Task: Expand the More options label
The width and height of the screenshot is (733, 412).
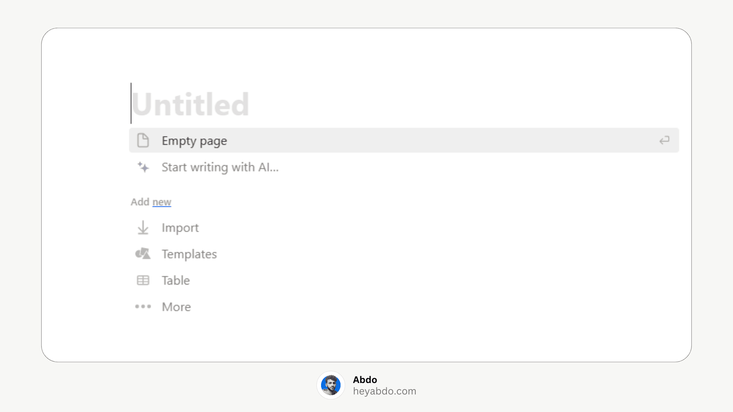Action: pyautogui.click(x=176, y=307)
